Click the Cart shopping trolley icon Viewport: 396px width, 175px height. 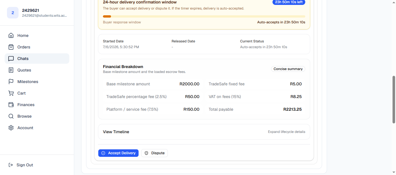11,93
